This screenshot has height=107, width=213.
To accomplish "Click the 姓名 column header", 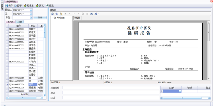I will [x=33, y=26].
